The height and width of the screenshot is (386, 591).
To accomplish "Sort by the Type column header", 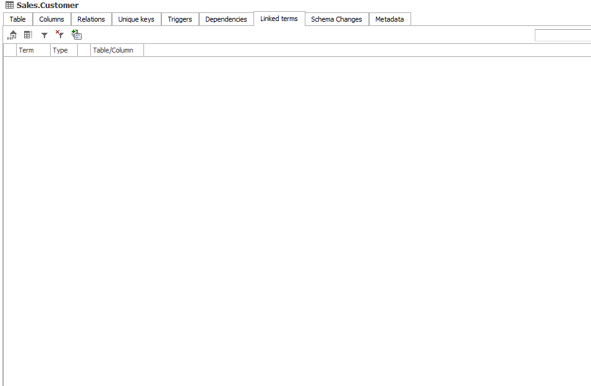I will click(64, 50).
